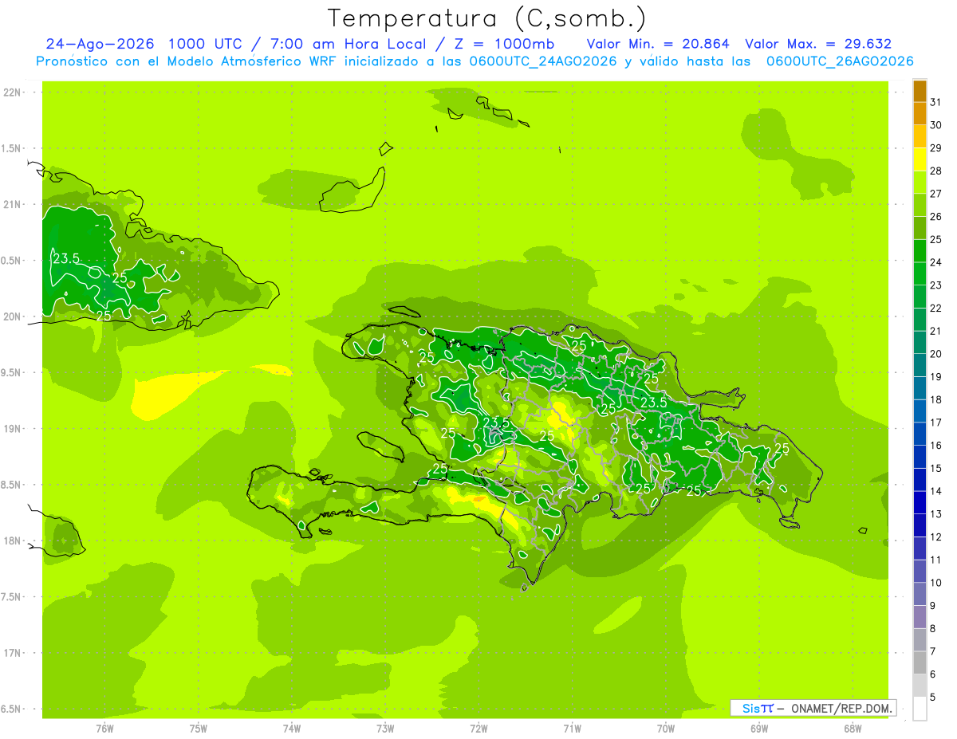Click the 76W longitude axis label
The image size is (957, 739).
(x=104, y=729)
